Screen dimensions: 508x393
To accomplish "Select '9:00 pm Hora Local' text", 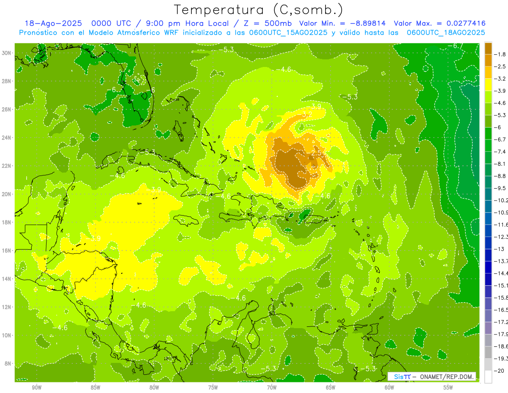I will coord(188,23).
